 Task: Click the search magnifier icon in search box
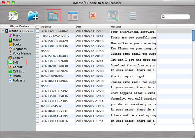pos(163,17)
